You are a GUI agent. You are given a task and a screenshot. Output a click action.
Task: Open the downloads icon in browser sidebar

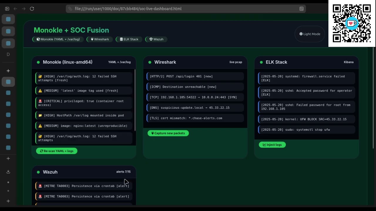(x=8, y=171)
